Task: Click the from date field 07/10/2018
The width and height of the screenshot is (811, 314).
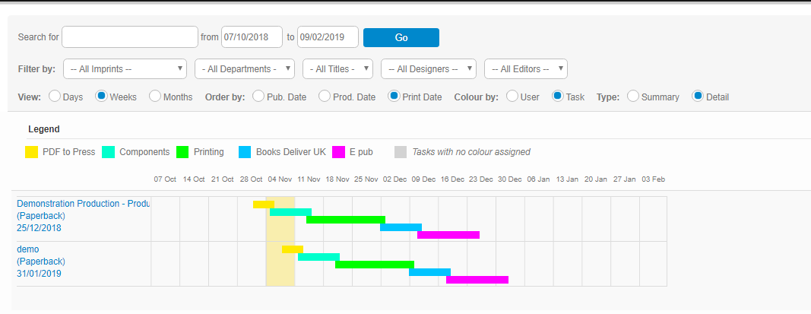Action: point(252,37)
